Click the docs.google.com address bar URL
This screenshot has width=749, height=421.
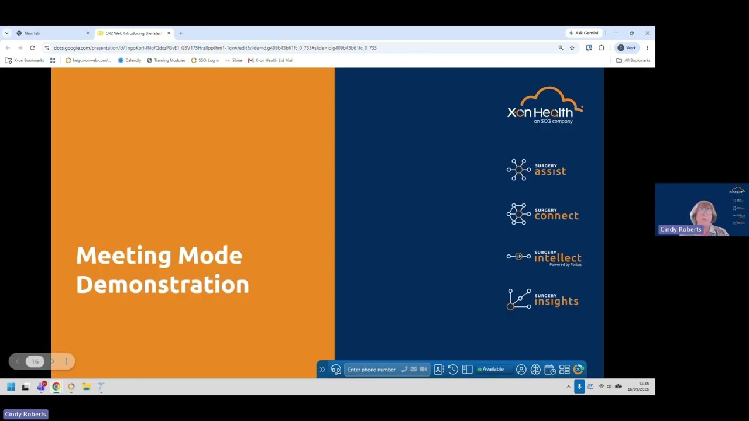[x=215, y=48]
